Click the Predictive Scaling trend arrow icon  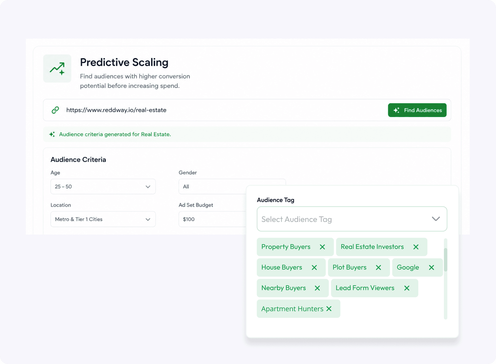tap(57, 69)
